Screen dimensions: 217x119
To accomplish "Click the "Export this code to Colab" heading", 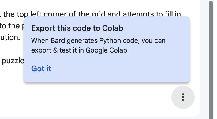I will coord(77,28).
